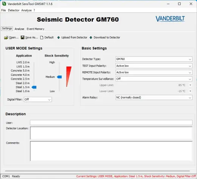Click the Open folder icon

(6, 38)
